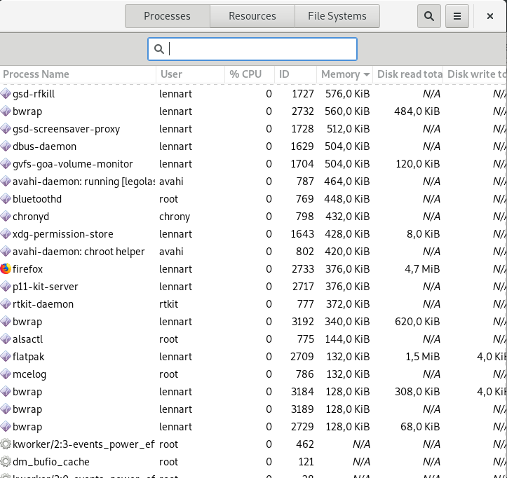Select the dbus-daemon process name
Viewport: 507px width, 478px height.
pos(45,146)
